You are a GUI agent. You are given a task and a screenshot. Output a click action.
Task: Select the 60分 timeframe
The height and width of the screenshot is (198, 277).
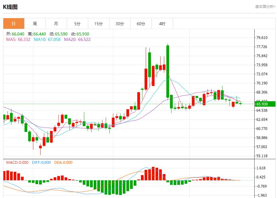141,23
